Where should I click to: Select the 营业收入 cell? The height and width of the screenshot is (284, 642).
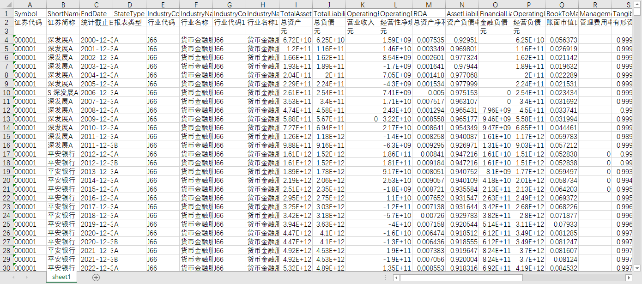[362, 22]
